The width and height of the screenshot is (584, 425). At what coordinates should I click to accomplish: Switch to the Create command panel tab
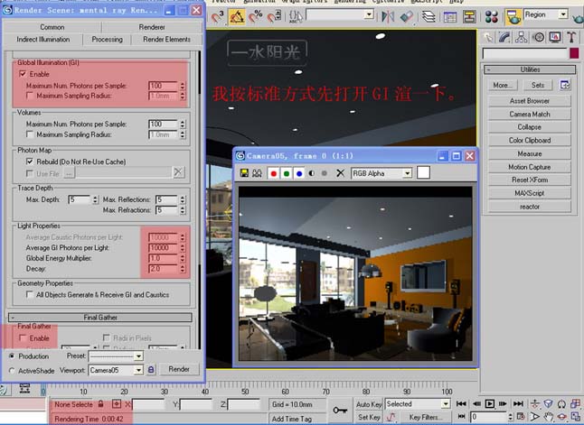[x=487, y=37]
